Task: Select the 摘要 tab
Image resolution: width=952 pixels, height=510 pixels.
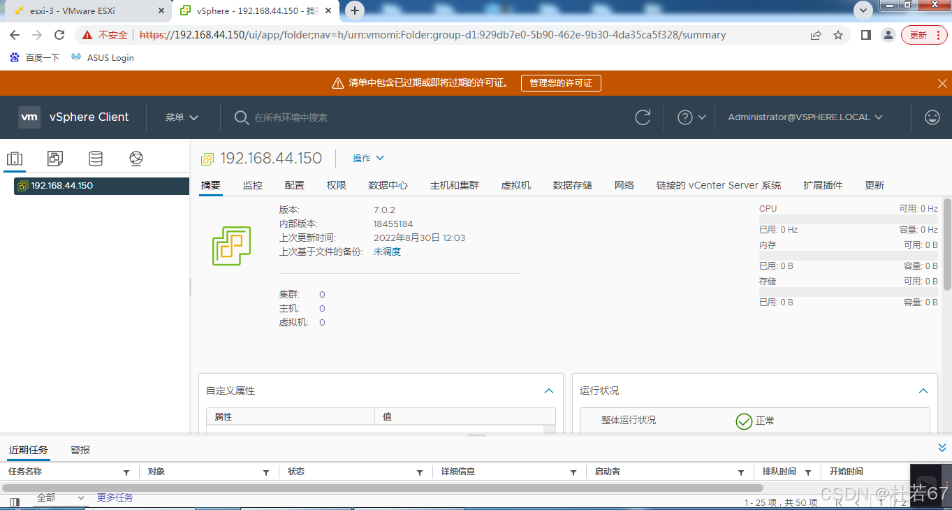Action: [x=211, y=185]
